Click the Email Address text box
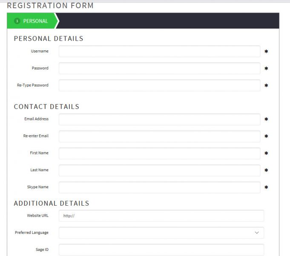290x256 pixels. (160, 119)
